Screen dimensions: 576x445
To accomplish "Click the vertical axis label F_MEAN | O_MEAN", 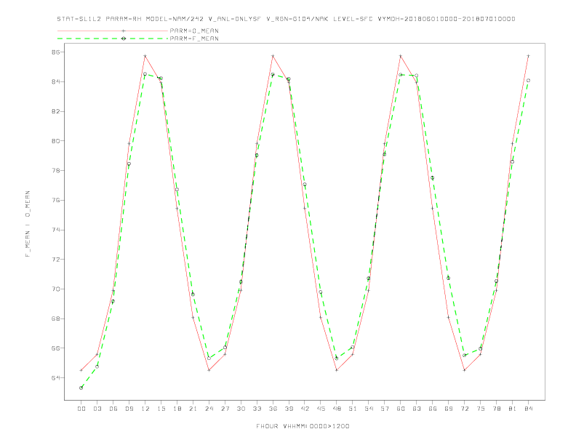I will [x=28, y=224].
